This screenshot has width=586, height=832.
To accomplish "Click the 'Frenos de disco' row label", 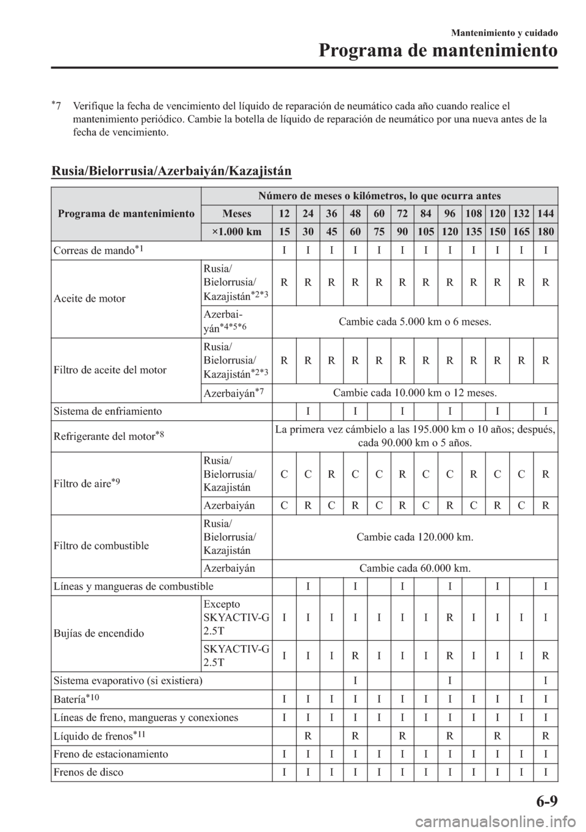I will click(89, 772).
